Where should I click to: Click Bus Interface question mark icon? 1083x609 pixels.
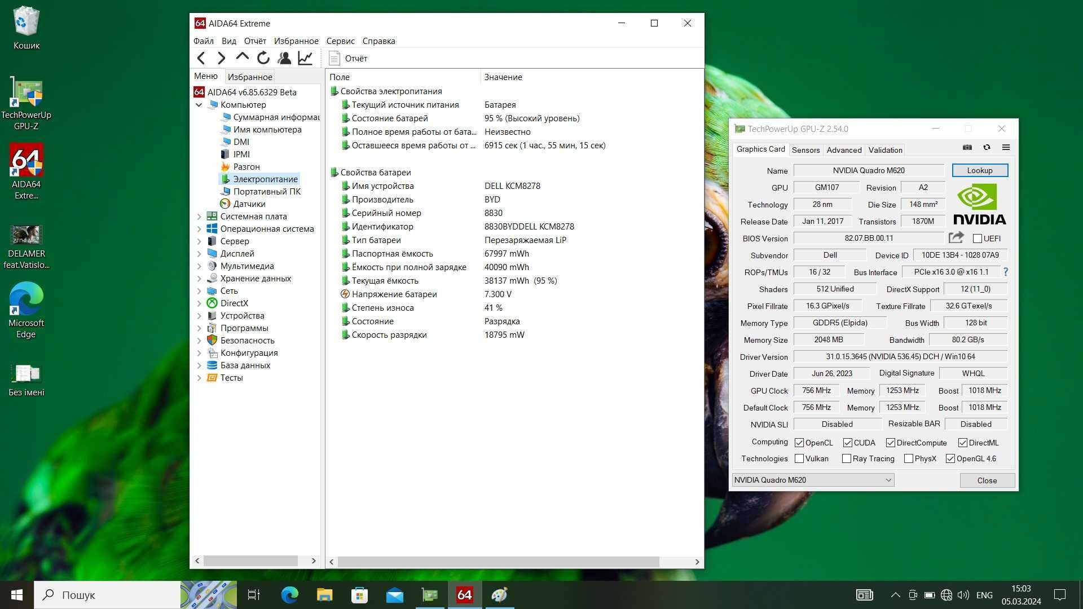[x=1005, y=272]
